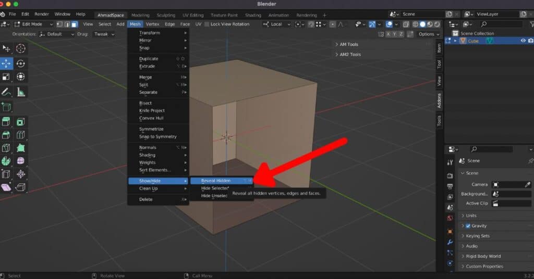
Task: Open the Tool properties tab
Action: tap(450, 162)
